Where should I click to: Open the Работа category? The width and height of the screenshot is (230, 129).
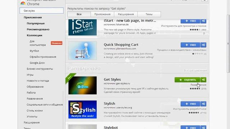click(x=31, y=93)
